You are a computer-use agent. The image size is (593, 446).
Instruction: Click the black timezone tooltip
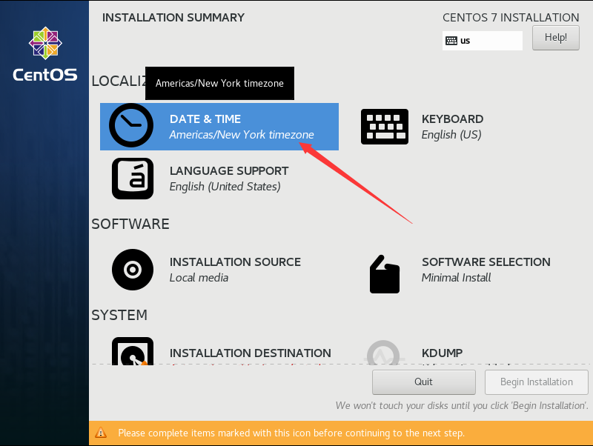point(219,84)
